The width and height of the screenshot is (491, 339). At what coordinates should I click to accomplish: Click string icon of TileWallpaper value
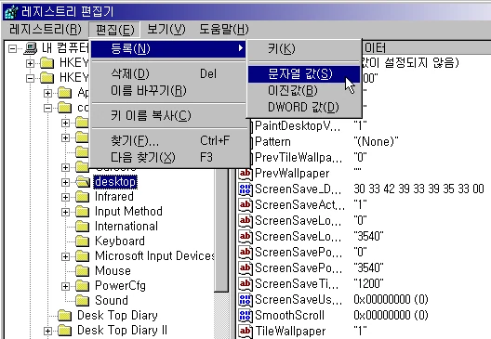pyautogui.click(x=245, y=332)
